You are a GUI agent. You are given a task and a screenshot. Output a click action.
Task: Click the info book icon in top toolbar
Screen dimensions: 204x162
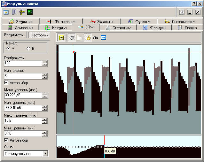tap(14, 12)
